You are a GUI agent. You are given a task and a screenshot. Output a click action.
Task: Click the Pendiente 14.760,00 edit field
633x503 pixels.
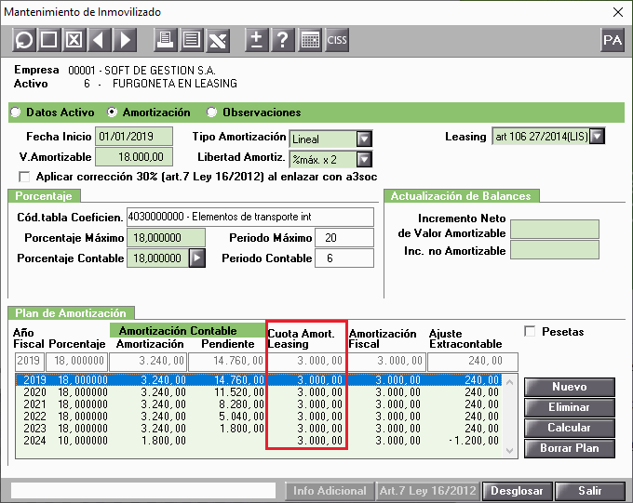tap(227, 362)
